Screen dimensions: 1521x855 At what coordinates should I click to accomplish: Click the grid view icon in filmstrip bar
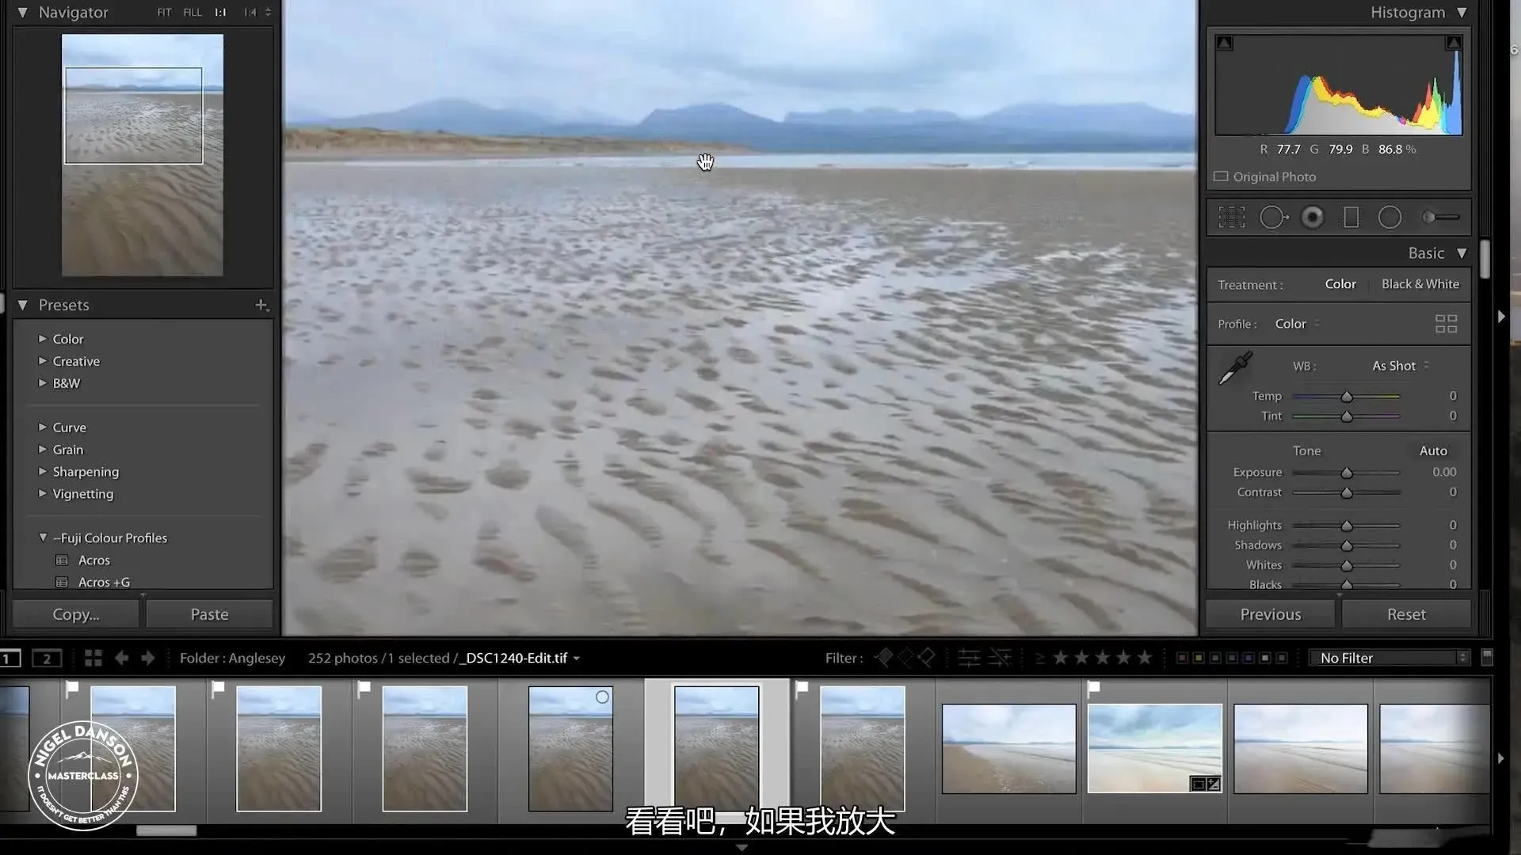click(x=93, y=658)
